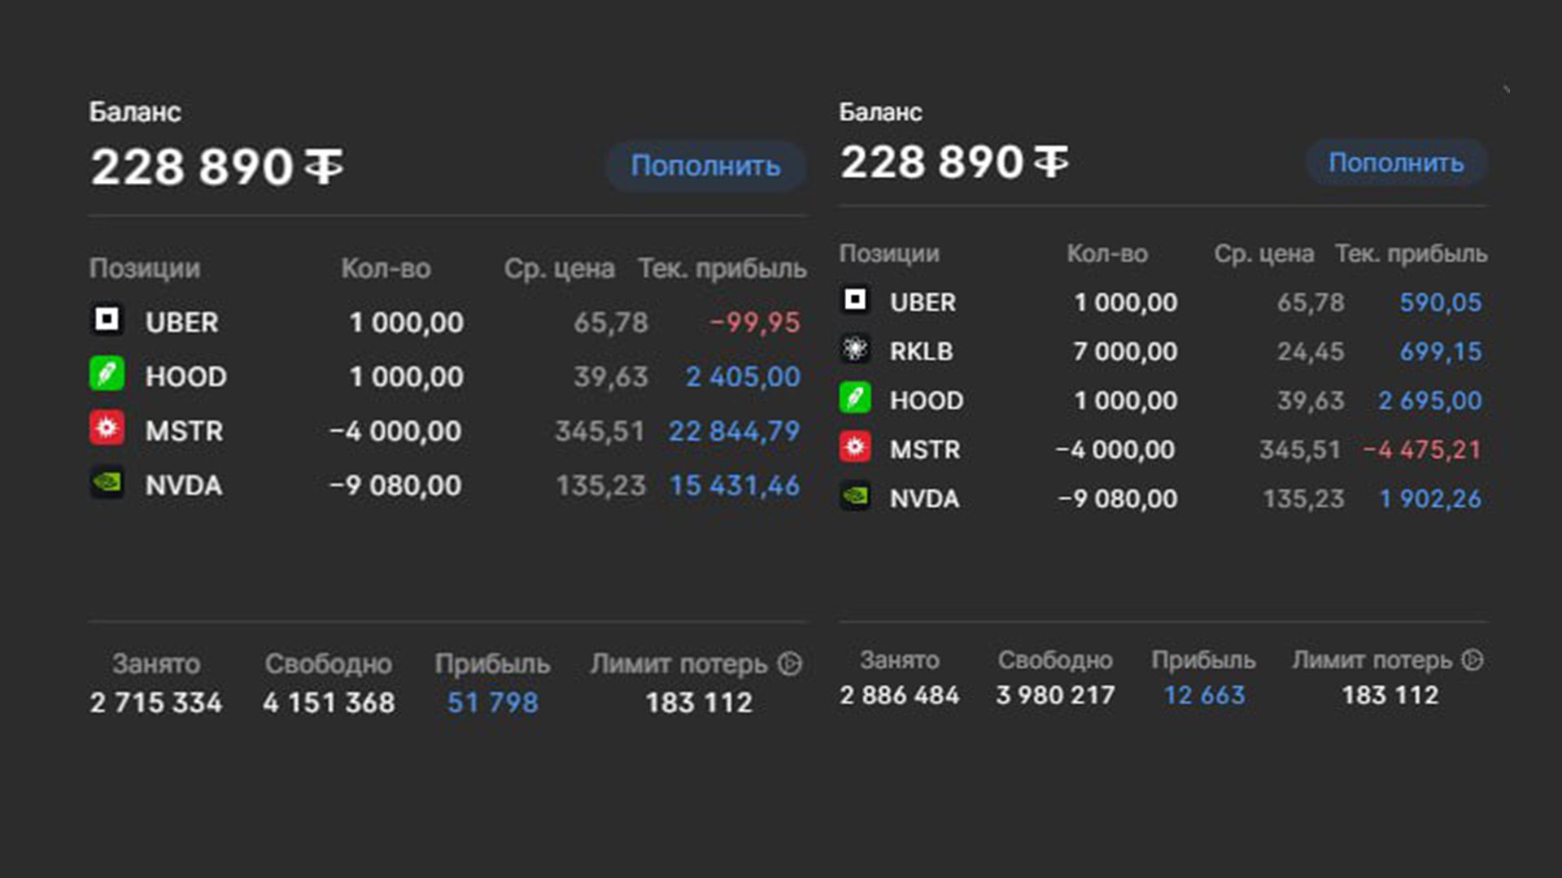Click the RKLB icon in right panel

(x=855, y=350)
